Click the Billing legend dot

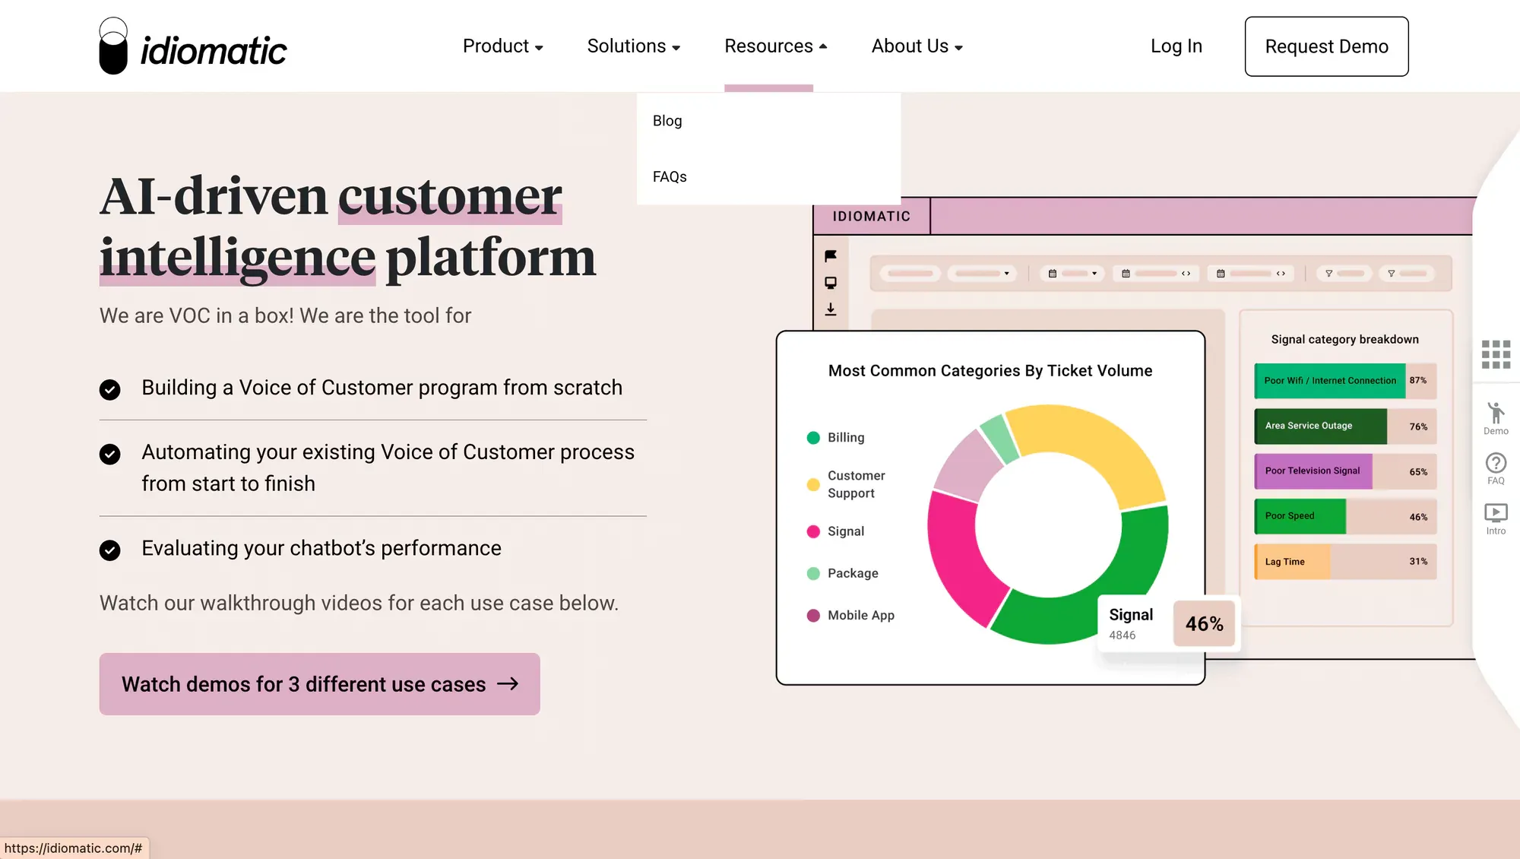[813, 438]
